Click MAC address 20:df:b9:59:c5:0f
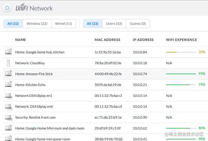 coord(108,128)
